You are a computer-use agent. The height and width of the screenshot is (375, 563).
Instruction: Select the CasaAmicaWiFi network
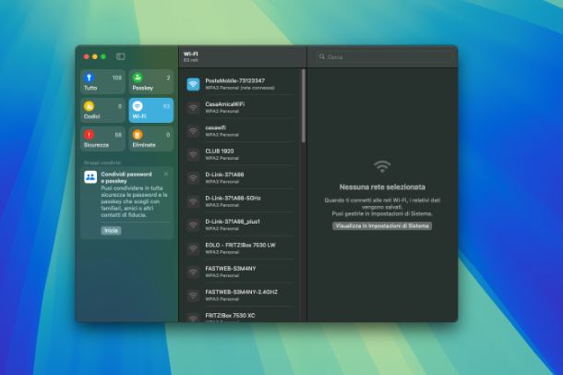click(x=241, y=107)
